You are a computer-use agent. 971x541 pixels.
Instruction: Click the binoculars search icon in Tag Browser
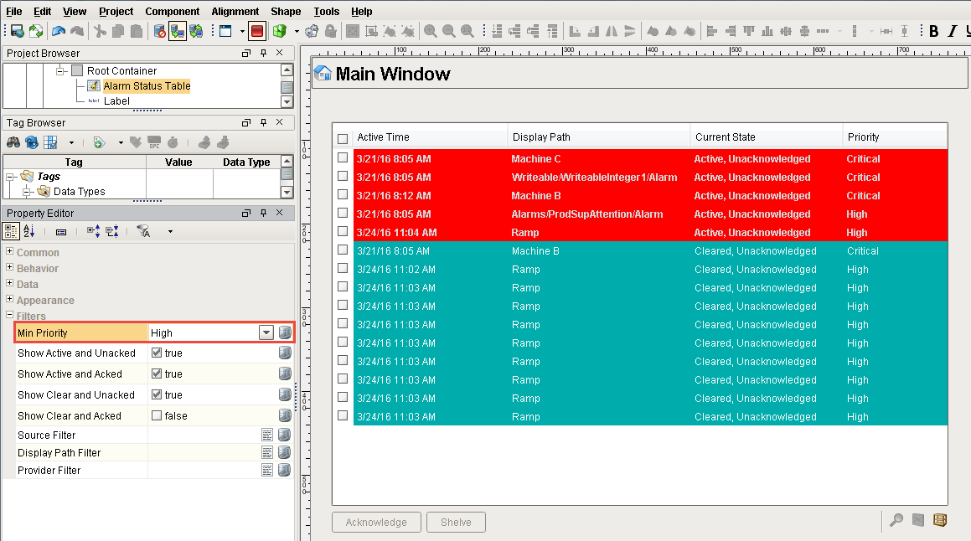[13, 142]
